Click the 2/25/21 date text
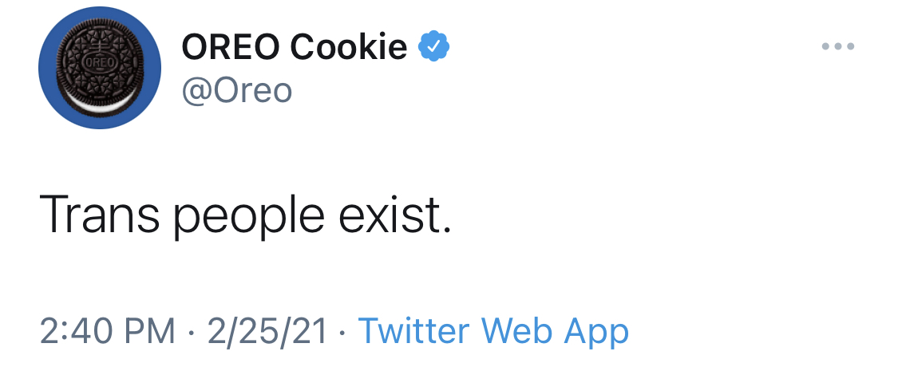898x367 pixels. coord(267,330)
